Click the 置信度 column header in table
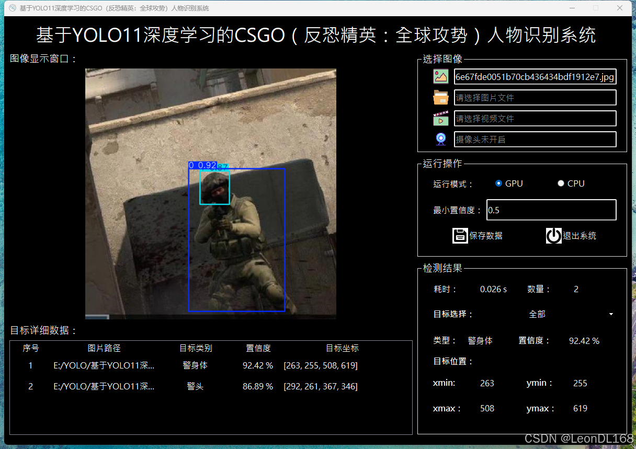 258,348
